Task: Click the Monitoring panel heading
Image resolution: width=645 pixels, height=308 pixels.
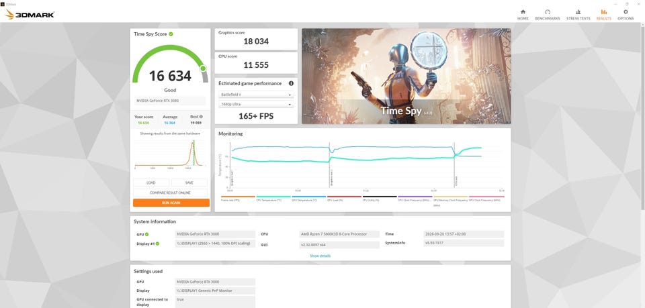Action: pos(230,134)
